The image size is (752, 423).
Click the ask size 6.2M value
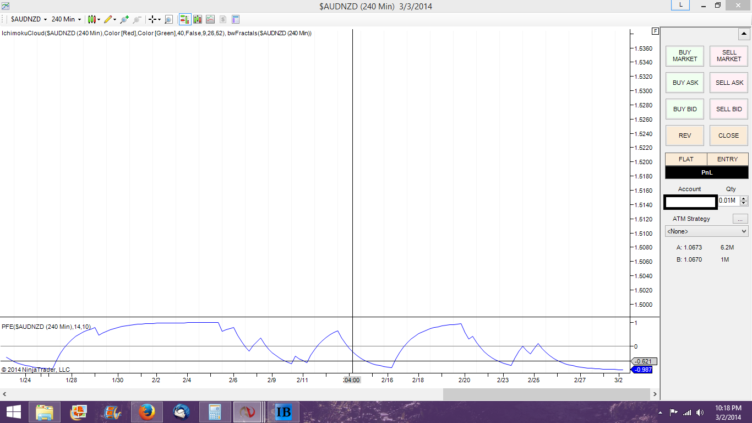[727, 247]
